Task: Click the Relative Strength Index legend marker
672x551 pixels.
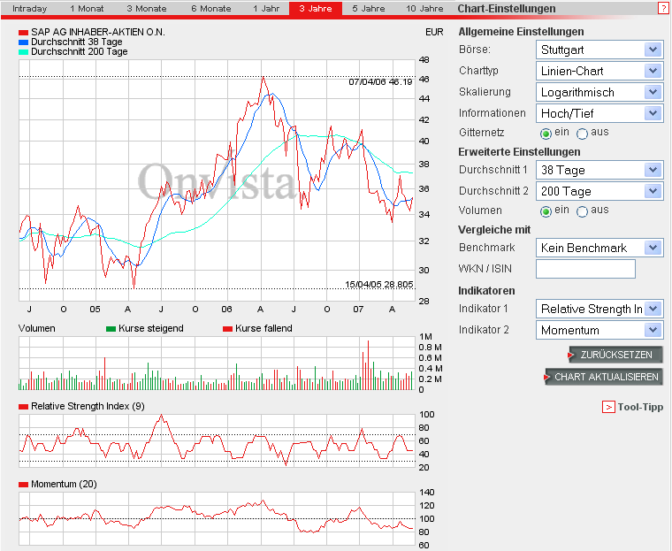Action: tap(24, 407)
